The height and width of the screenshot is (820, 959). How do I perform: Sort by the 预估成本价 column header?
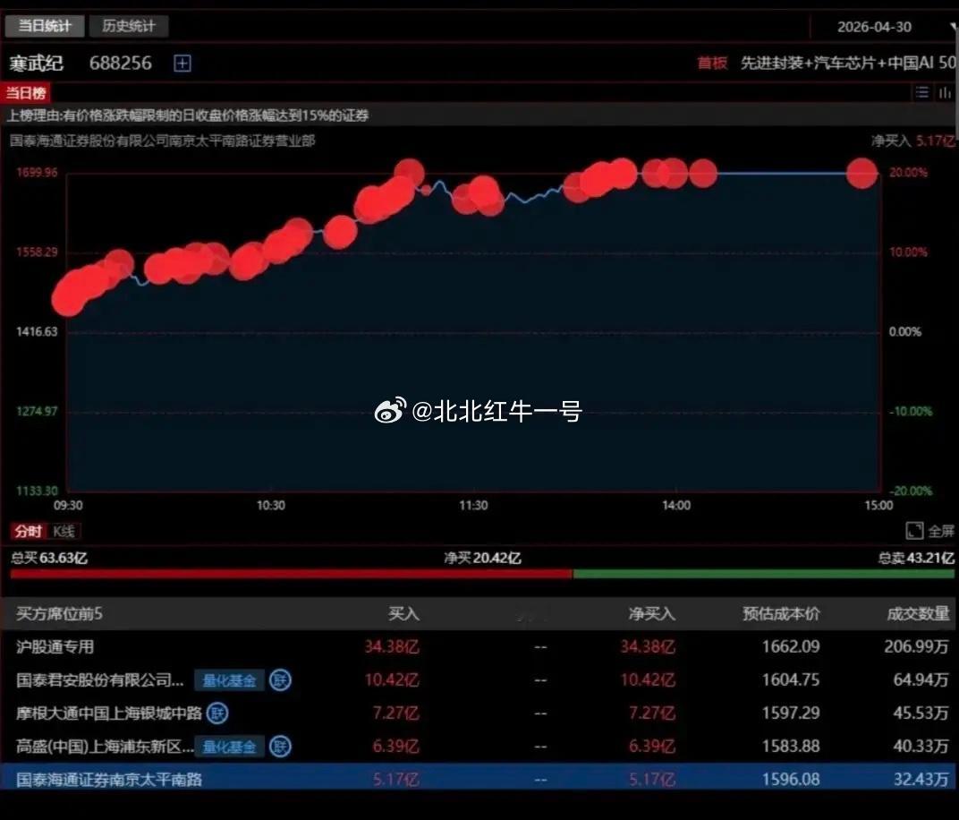(781, 614)
